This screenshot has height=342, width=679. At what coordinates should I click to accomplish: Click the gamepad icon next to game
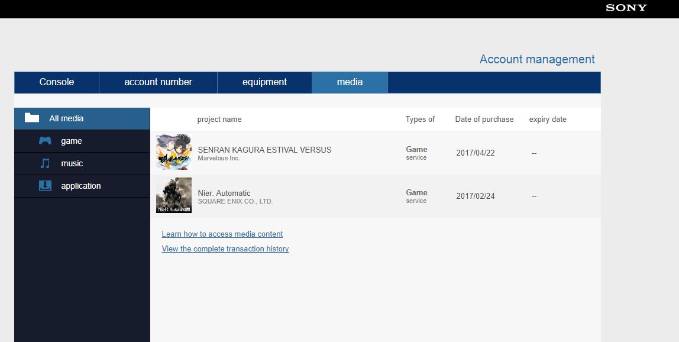click(x=45, y=141)
